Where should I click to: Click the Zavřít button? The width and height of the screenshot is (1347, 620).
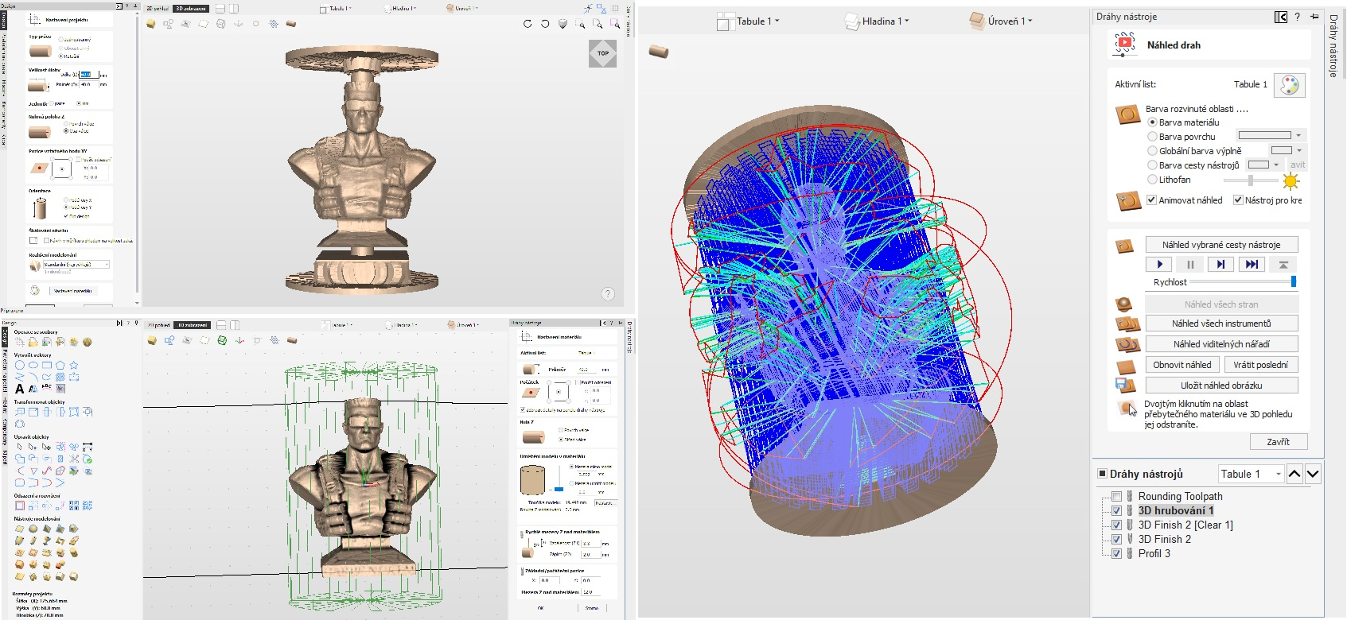tap(1278, 442)
